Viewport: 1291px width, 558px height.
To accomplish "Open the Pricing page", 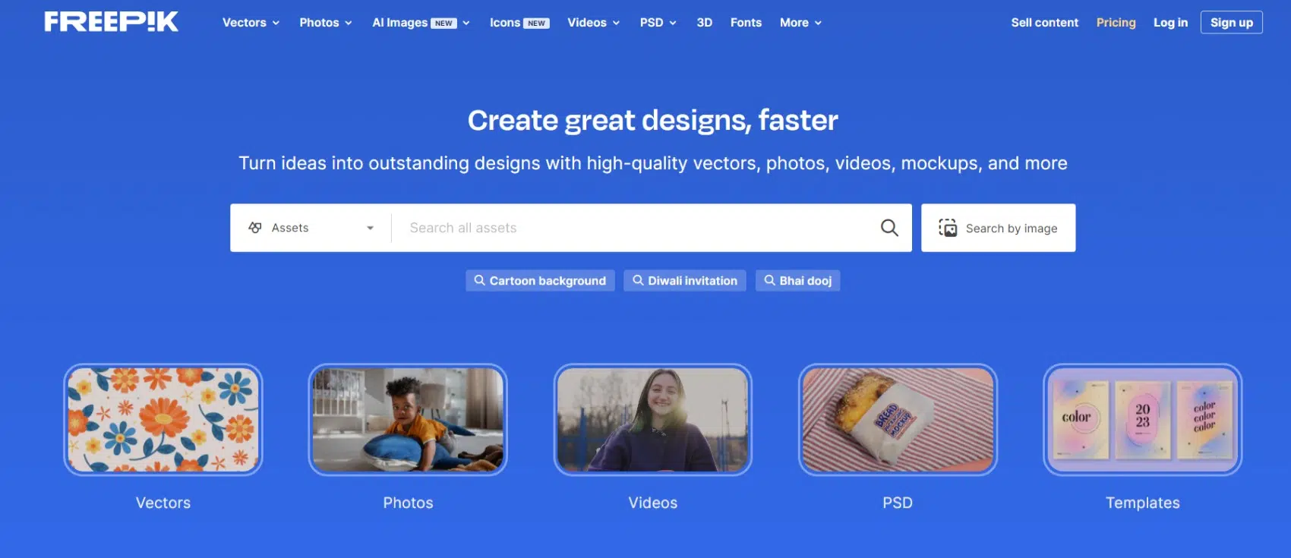I will 1116,23.
